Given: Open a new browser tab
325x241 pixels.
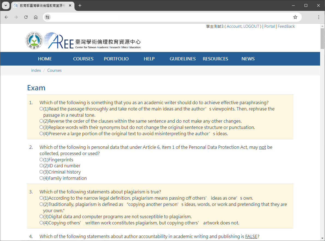Looking at the screenshot, I should [80, 5].
